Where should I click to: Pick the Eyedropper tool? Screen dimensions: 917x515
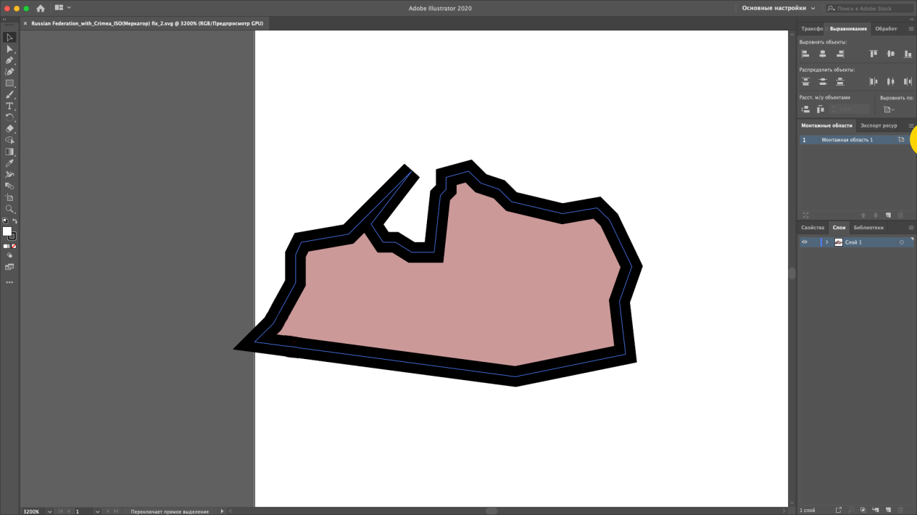point(9,163)
